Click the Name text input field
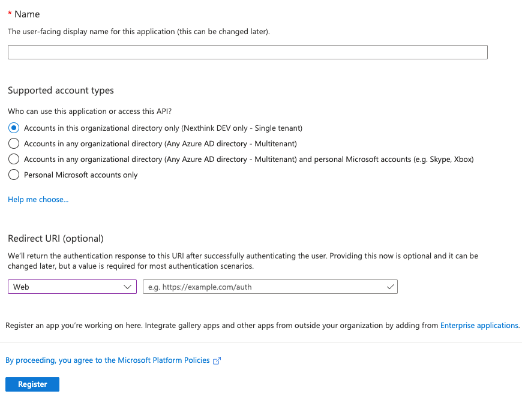The image size is (525, 409). (x=247, y=52)
